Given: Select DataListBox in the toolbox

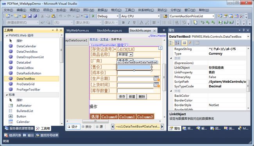Looking at the screenshot, I should coord(25,68).
